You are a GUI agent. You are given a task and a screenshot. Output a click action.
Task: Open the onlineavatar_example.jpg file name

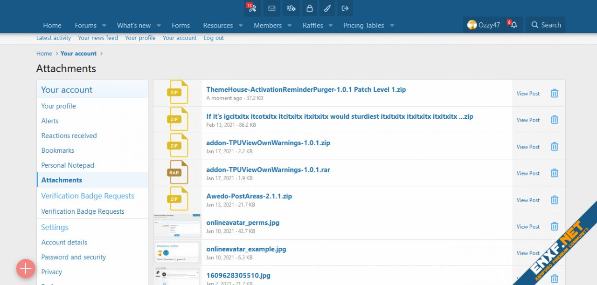[246, 249]
